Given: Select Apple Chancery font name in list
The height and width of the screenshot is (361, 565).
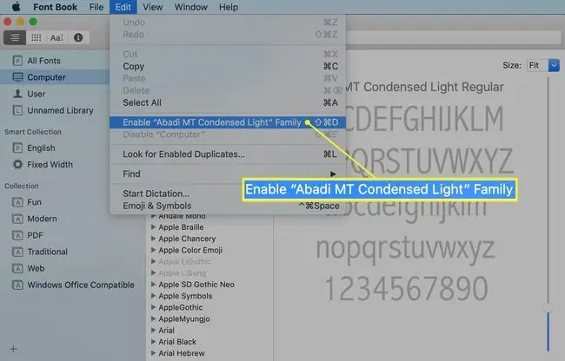Looking at the screenshot, I should (x=187, y=239).
